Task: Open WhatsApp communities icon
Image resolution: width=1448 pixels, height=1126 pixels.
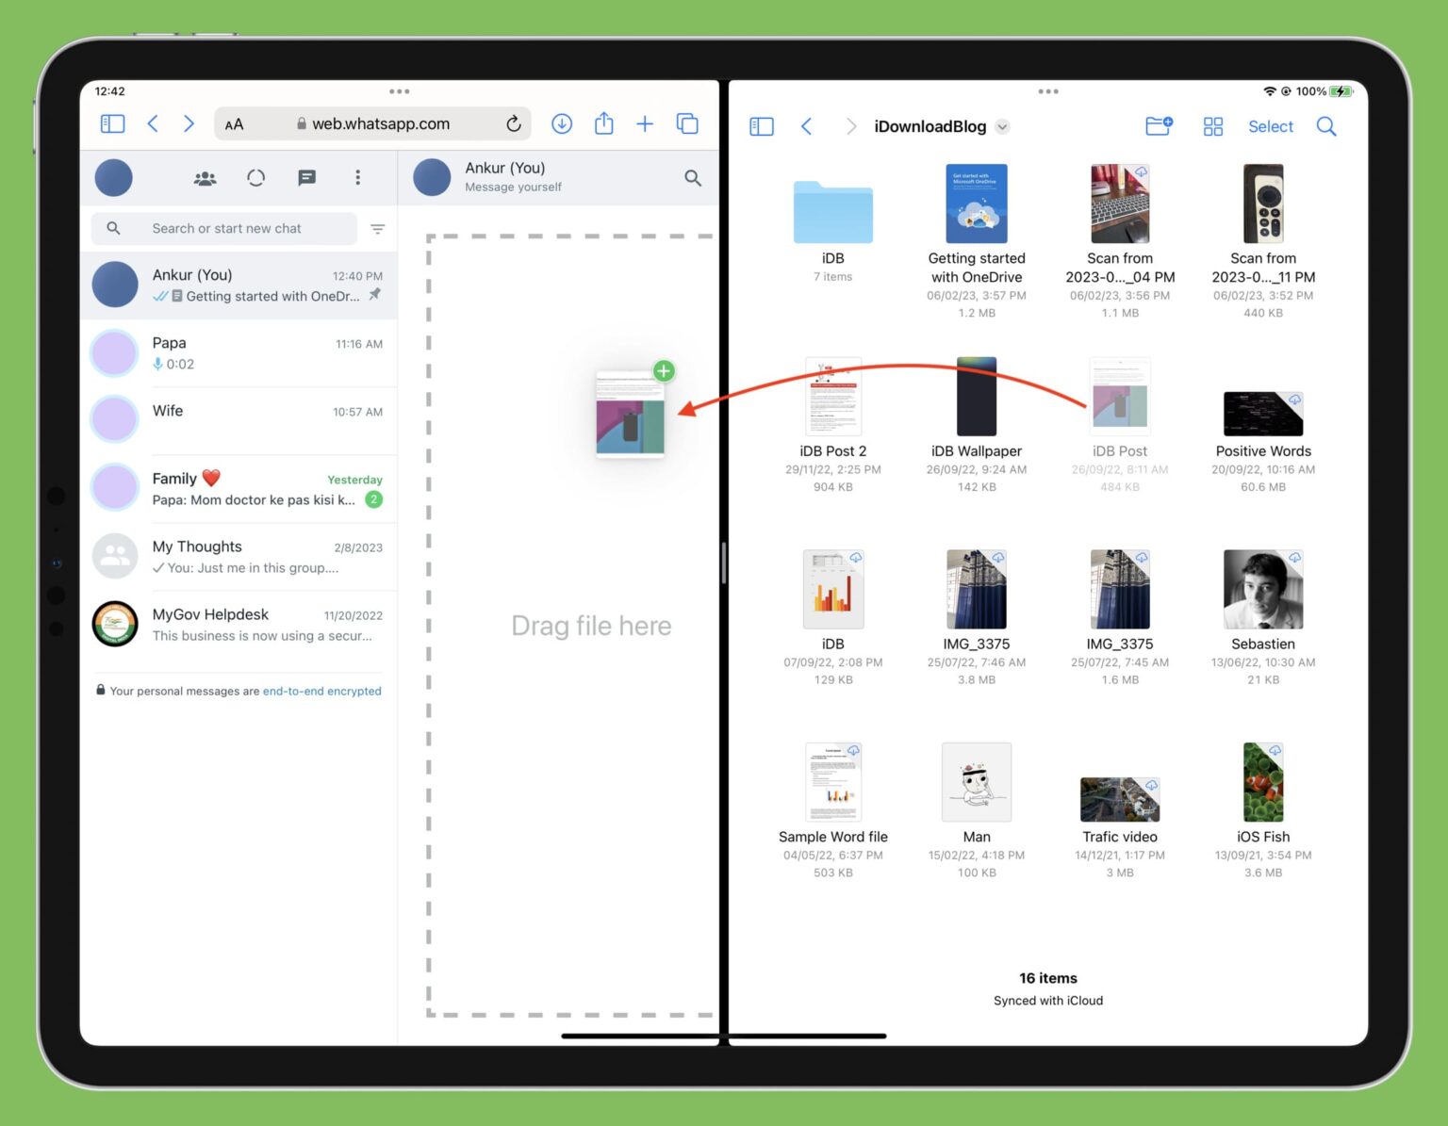Action: [x=205, y=178]
